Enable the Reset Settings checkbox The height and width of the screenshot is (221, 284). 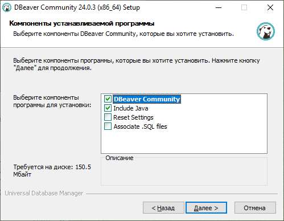[108, 117]
